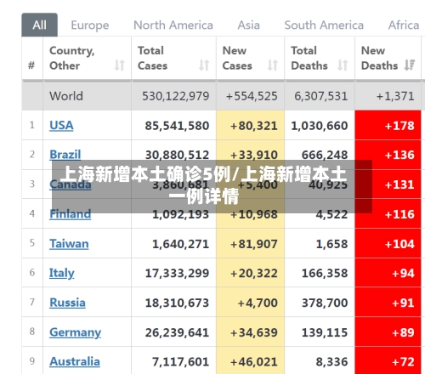Click USA new deaths +178 cell
The image size is (425, 374).
point(388,125)
